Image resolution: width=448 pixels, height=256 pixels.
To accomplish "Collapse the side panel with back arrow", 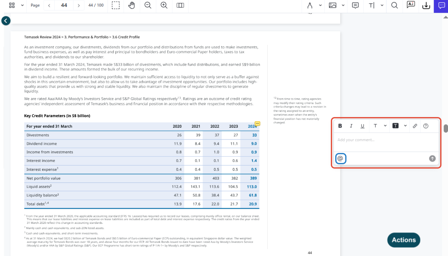I will [x=6, y=21].
